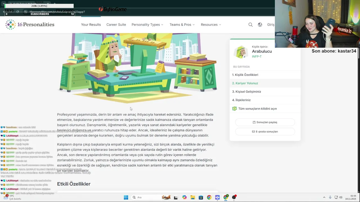The width and height of the screenshot is (360, 202).
Task: Click the INFP-T type label
Action: click(256, 57)
